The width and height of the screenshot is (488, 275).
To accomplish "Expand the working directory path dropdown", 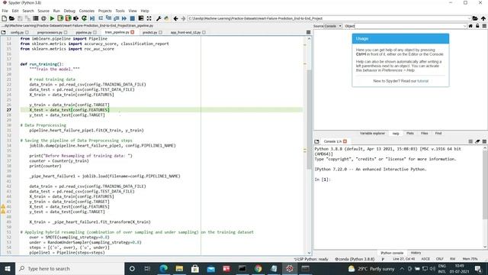I will point(470,18).
